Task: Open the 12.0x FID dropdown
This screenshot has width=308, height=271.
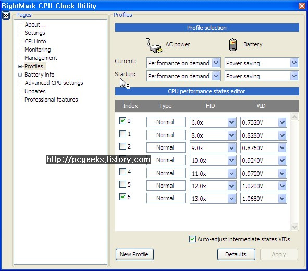Action: point(231,186)
